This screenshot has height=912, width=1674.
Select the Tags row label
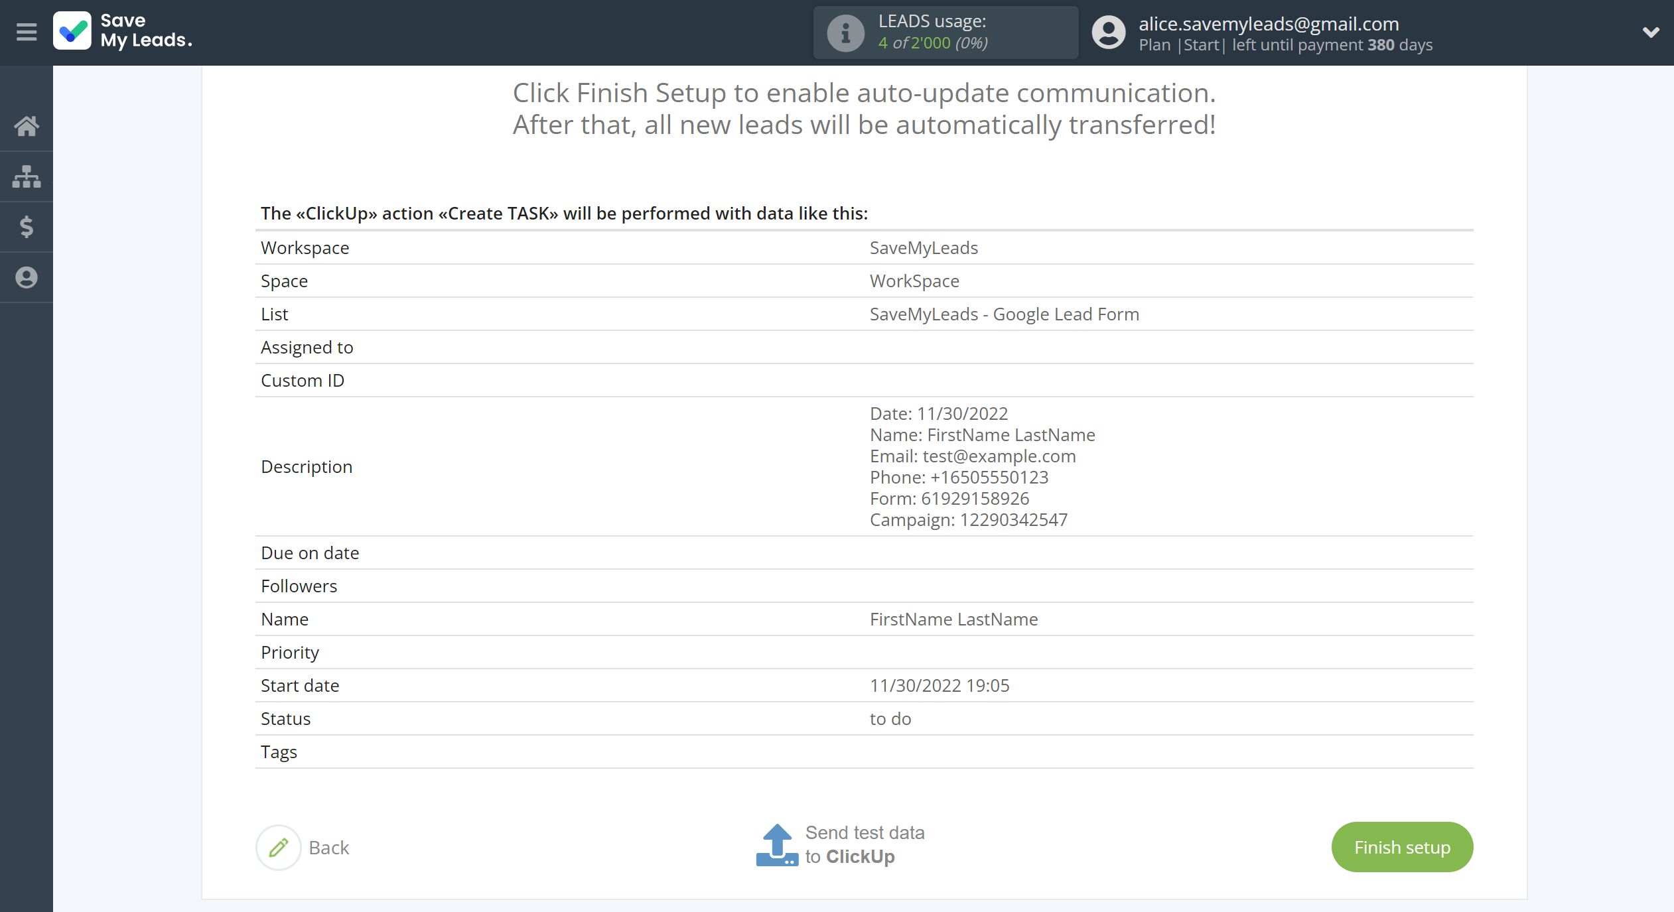(279, 752)
